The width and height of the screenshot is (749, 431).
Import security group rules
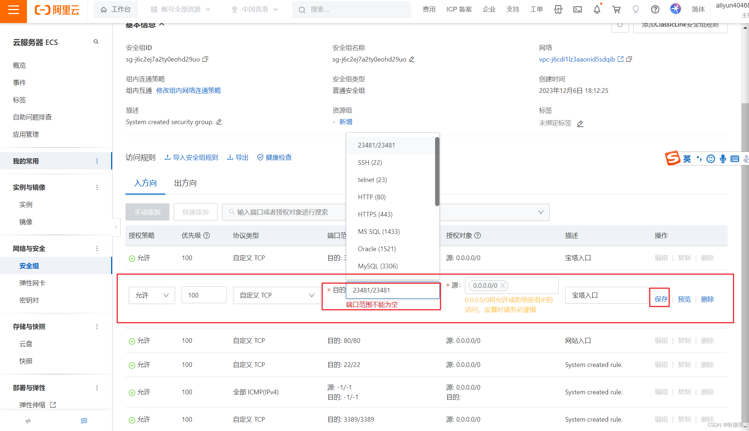(191, 158)
